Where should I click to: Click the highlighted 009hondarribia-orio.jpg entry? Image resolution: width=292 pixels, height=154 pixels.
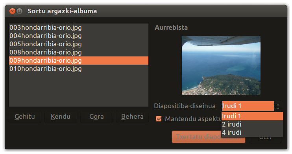79,60
